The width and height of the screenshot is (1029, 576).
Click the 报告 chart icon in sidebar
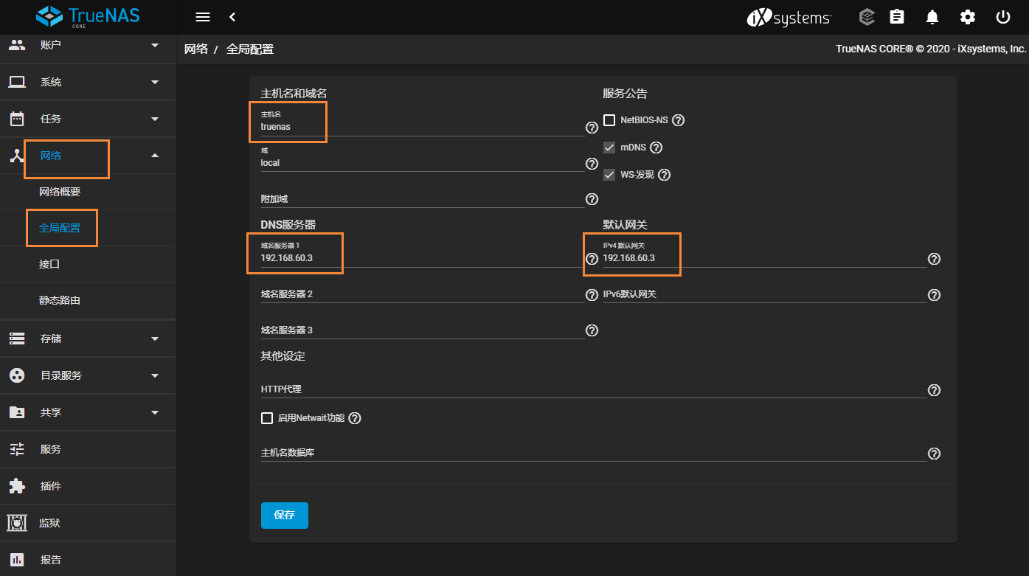[x=17, y=560]
